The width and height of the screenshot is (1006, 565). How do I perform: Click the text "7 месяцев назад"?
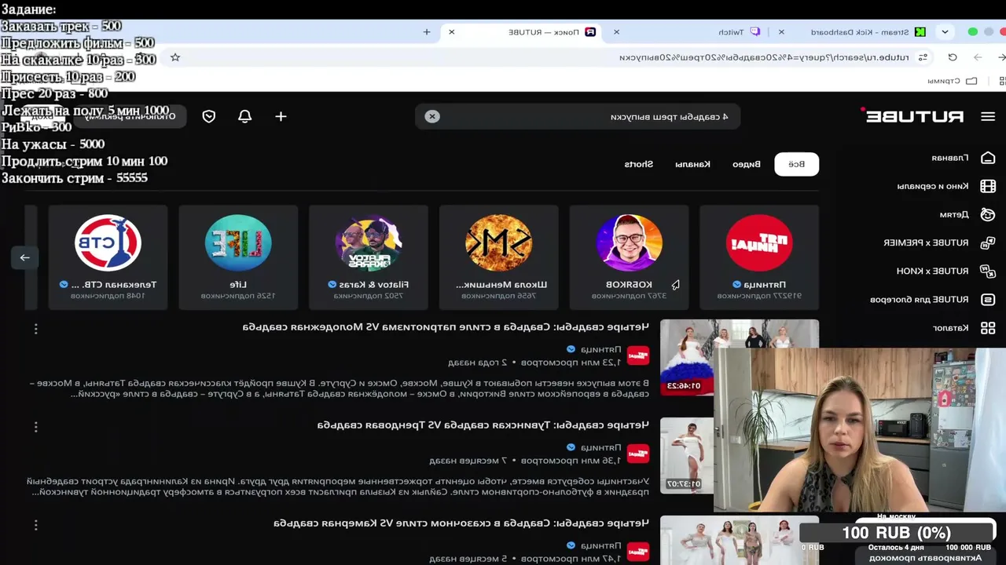[468, 460]
